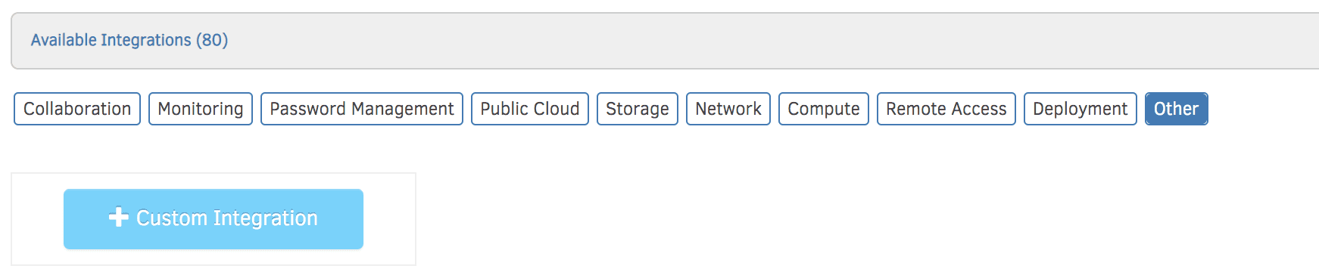Image resolution: width=1319 pixels, height=278 pixels.
Task: Add a new Custom Integration
Action: coord(214,219)
